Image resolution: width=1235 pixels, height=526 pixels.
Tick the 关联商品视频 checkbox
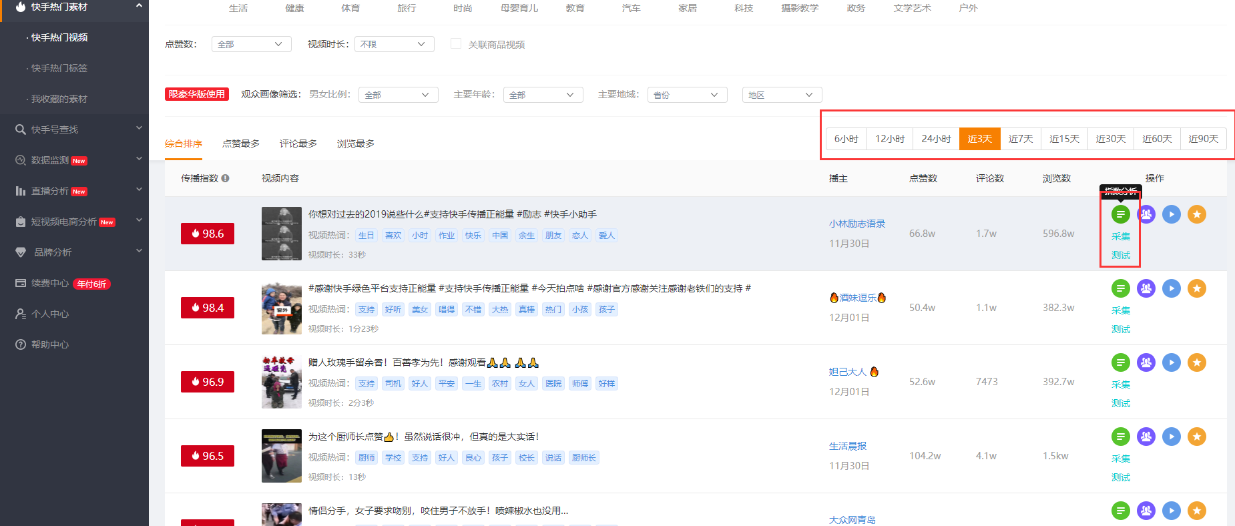456,43
